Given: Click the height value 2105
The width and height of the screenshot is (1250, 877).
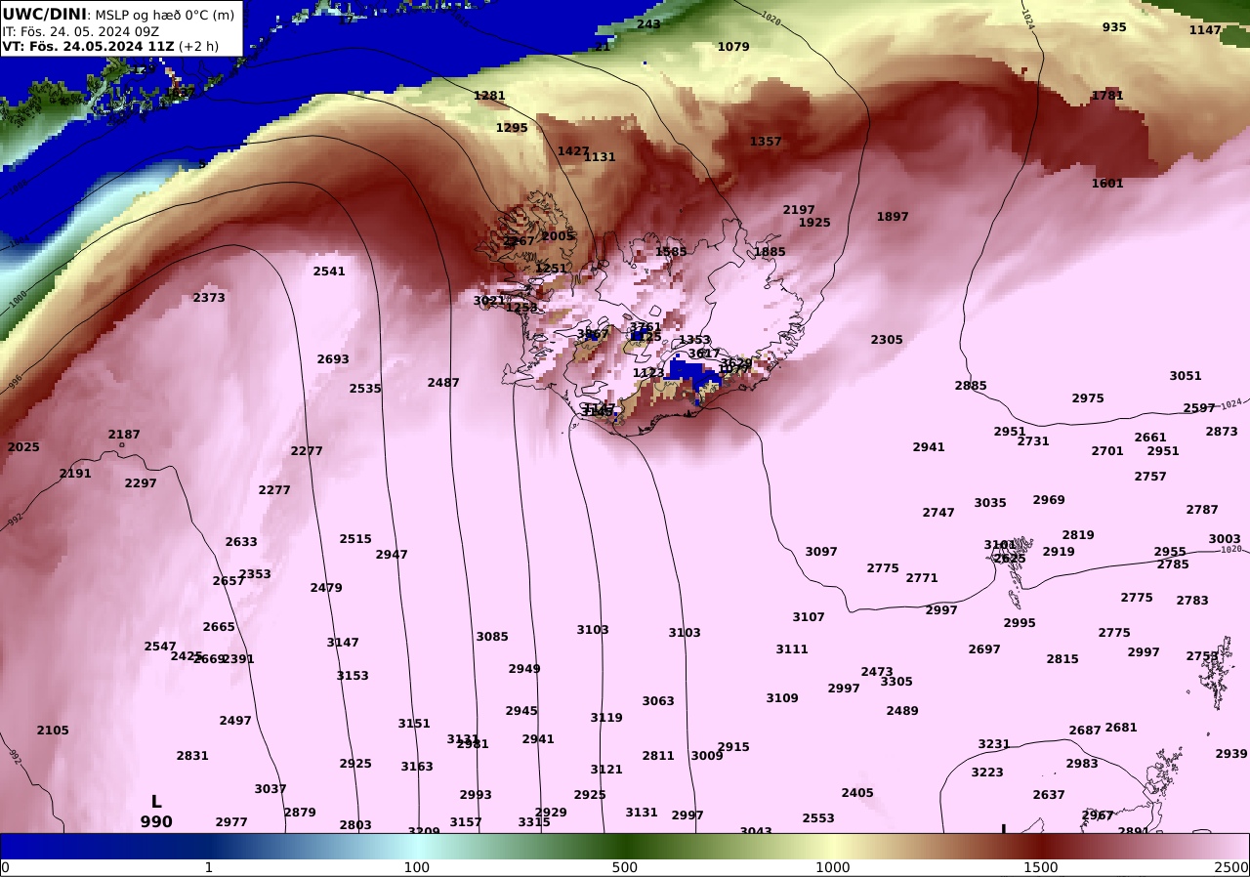Looking at the screenshot, I should pyautogui.click(x=53, y=731).
